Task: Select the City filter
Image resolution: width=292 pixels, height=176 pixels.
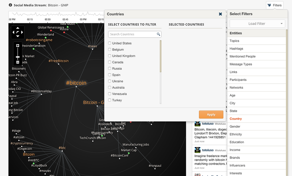Action: pyautogui.click(x=256, y=103)
